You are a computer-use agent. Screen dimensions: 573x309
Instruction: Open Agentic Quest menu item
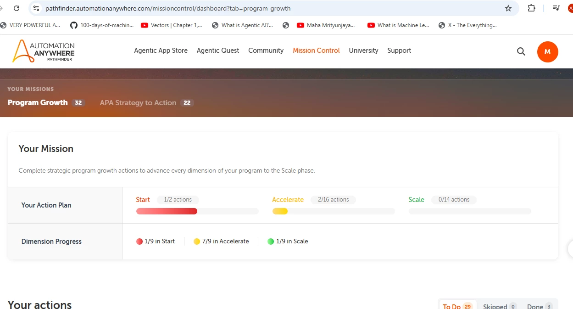[x=218, y=51]
